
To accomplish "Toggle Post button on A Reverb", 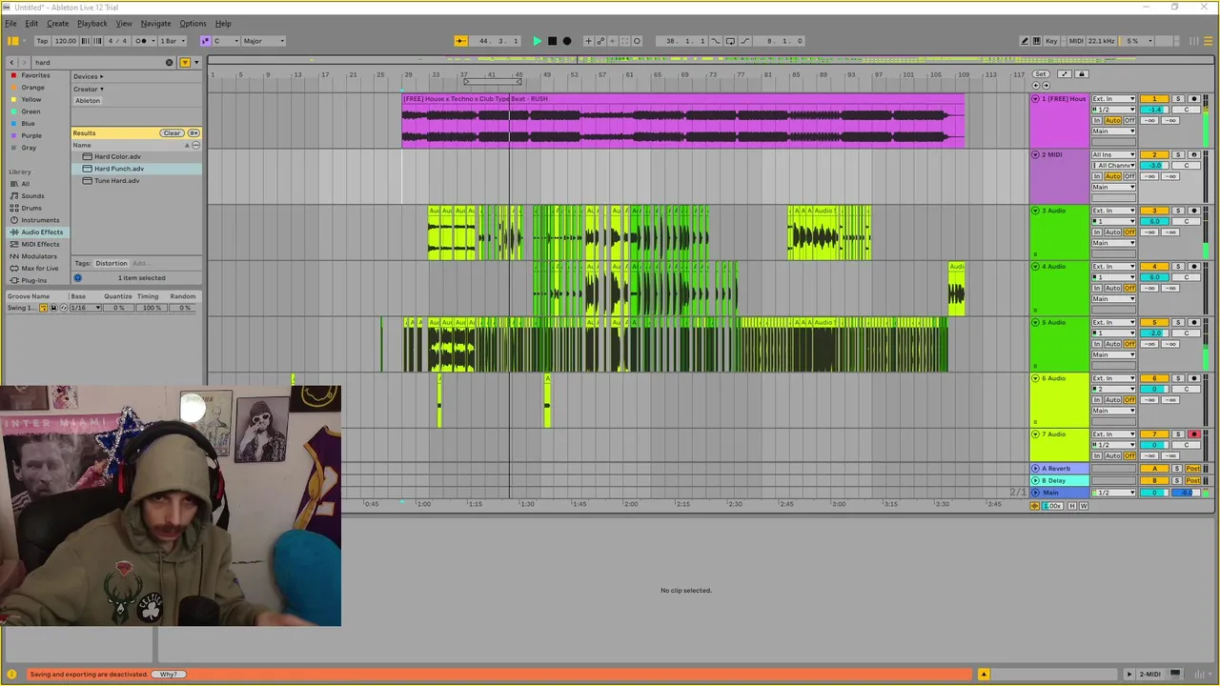I will (1194, 469).
